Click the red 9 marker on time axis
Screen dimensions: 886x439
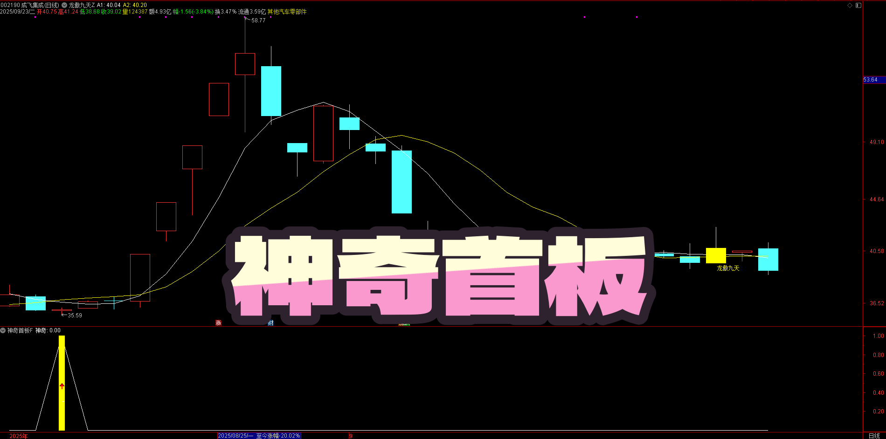[351, 436]
